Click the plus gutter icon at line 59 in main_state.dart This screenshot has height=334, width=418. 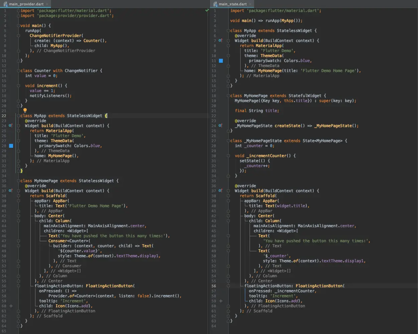tap(221, 301)
